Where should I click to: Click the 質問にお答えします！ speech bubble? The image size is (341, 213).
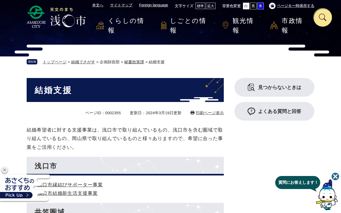tap(298, 183)
